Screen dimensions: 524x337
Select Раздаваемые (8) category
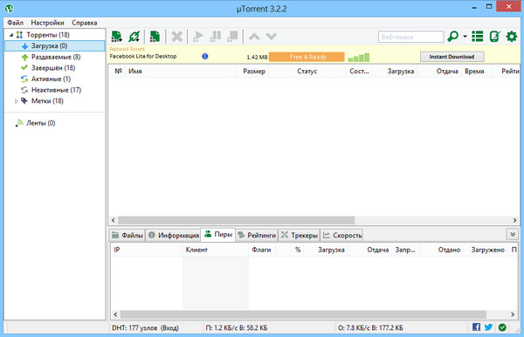[56, 57]
